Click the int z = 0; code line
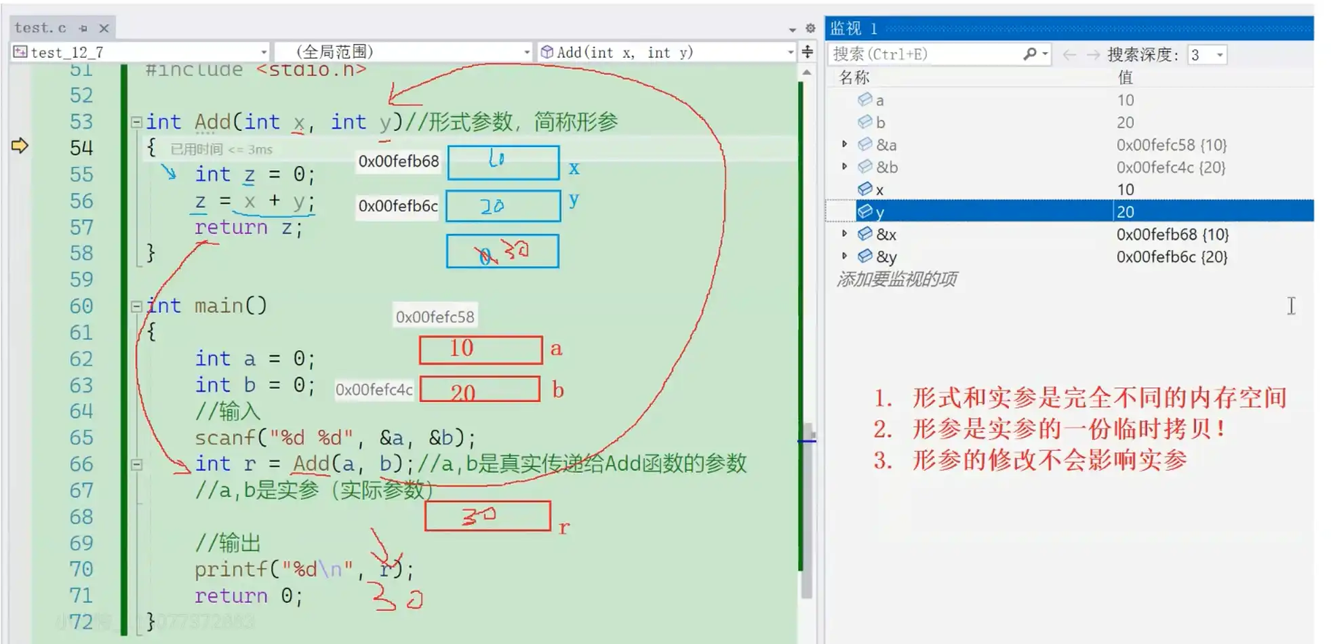 click(255, 174)
